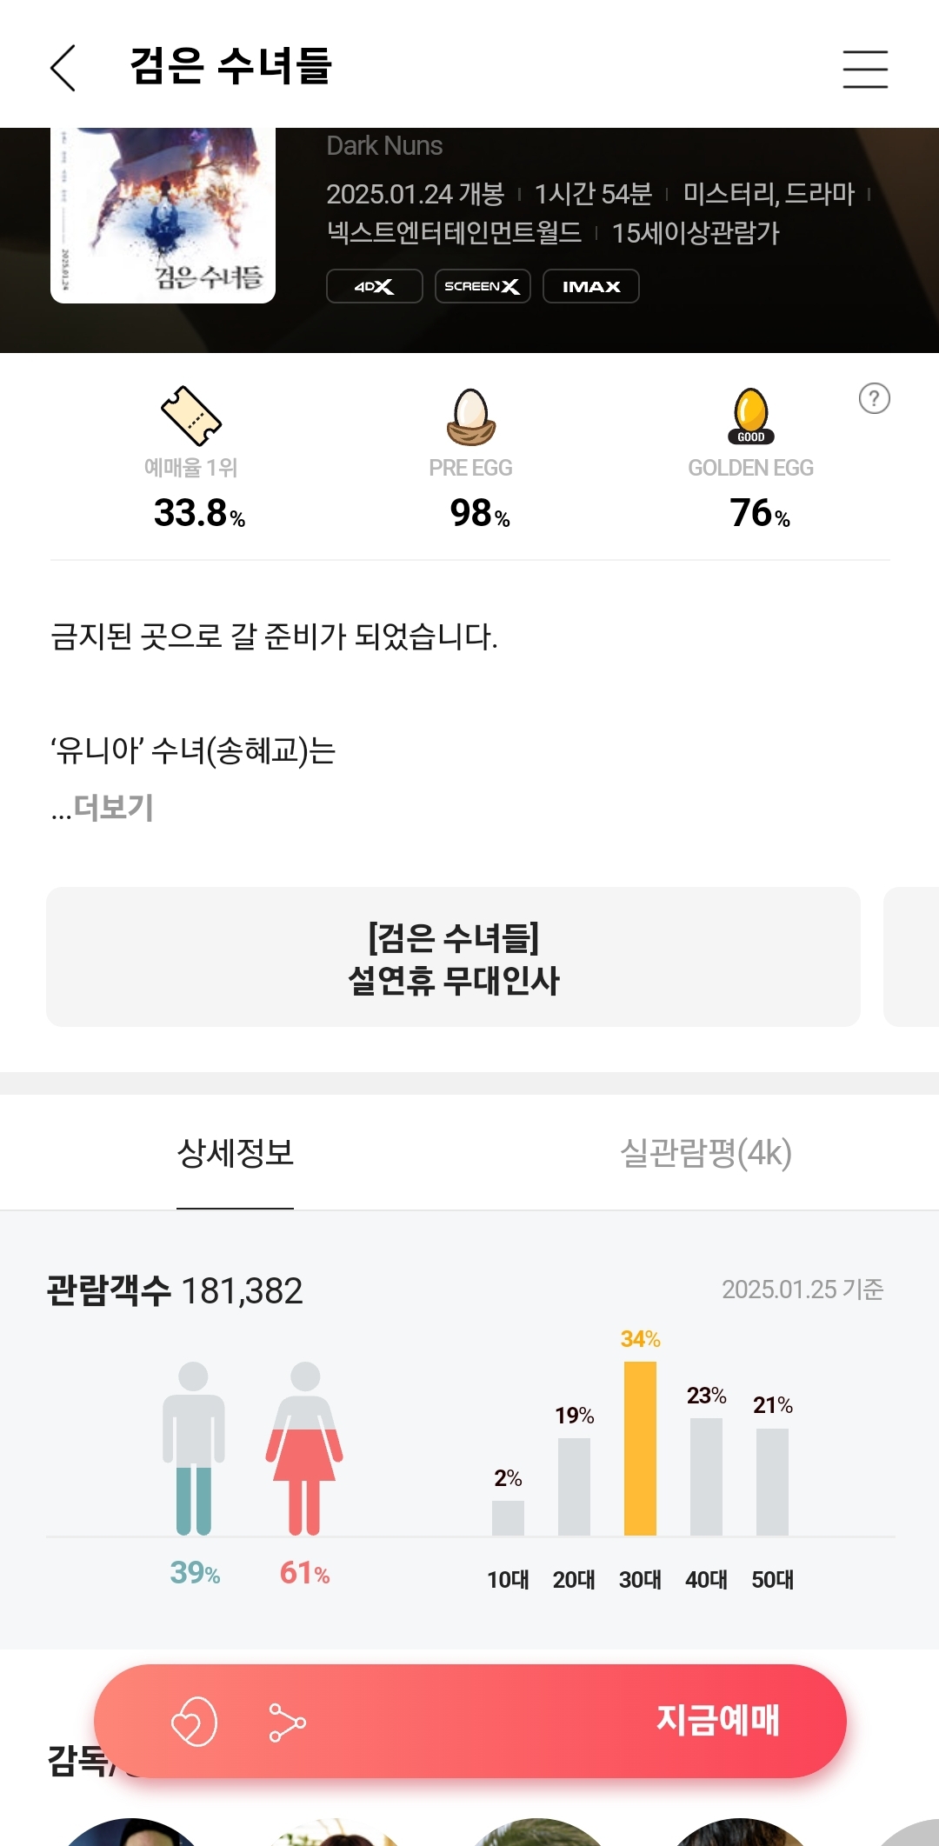Open the 설연휴 무대인사 banner

click(x=453, y=957)
